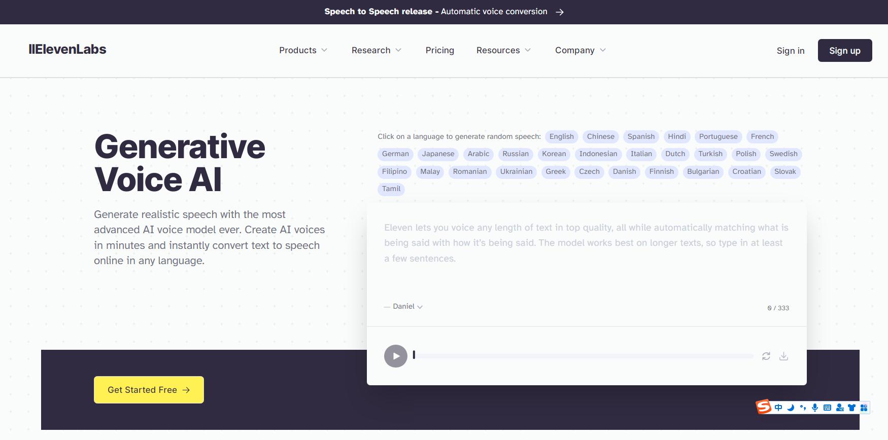Select the Bulgarian language chip

[703, 172]
